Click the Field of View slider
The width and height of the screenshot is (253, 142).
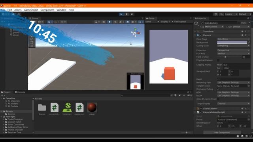tap(229, 57)
